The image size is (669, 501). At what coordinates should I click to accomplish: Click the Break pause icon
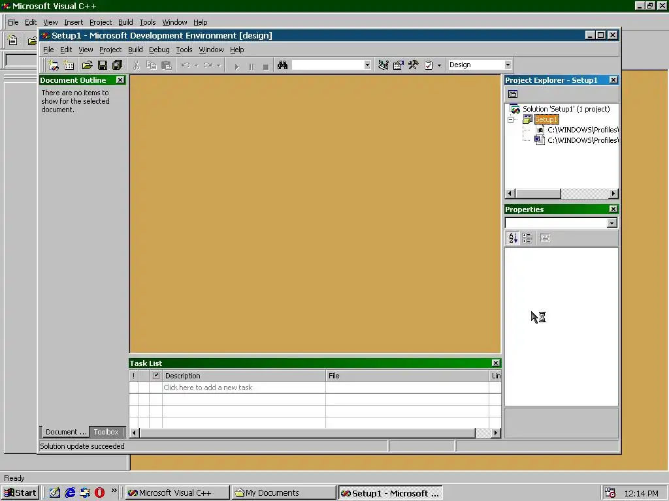coord(252,66)
